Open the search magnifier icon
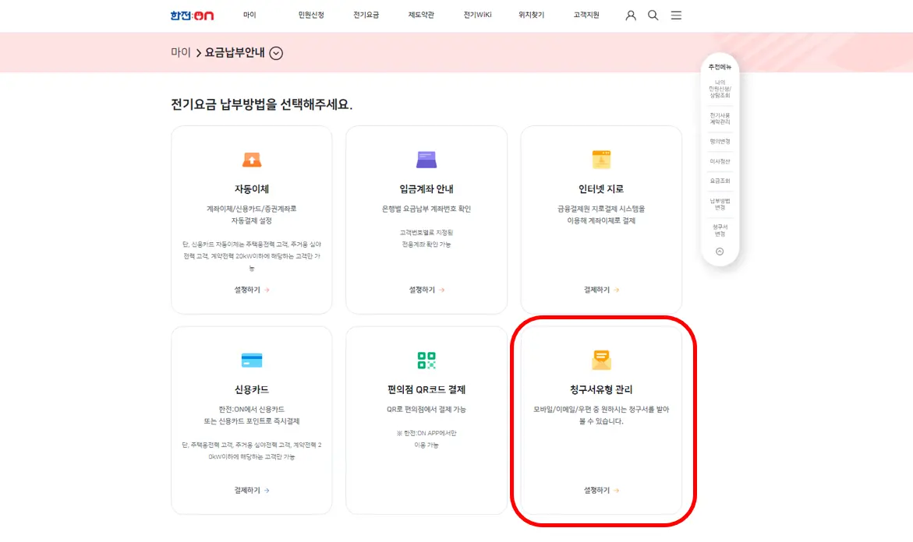 (x=653, y=15)
